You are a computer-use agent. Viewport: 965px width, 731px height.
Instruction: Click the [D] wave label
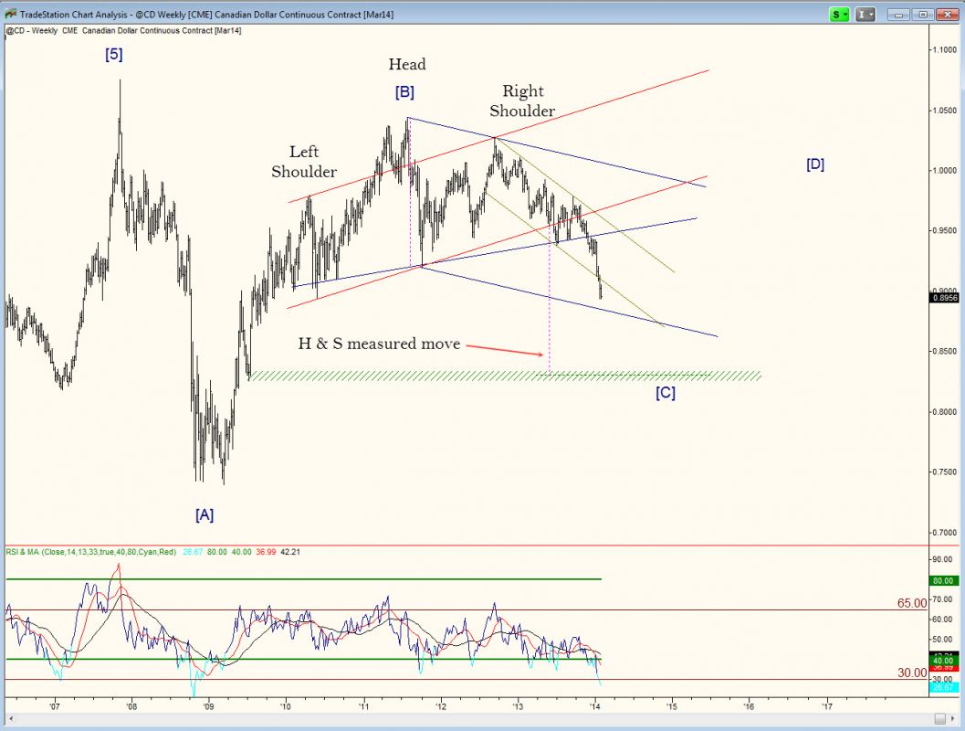coord(815,164)
